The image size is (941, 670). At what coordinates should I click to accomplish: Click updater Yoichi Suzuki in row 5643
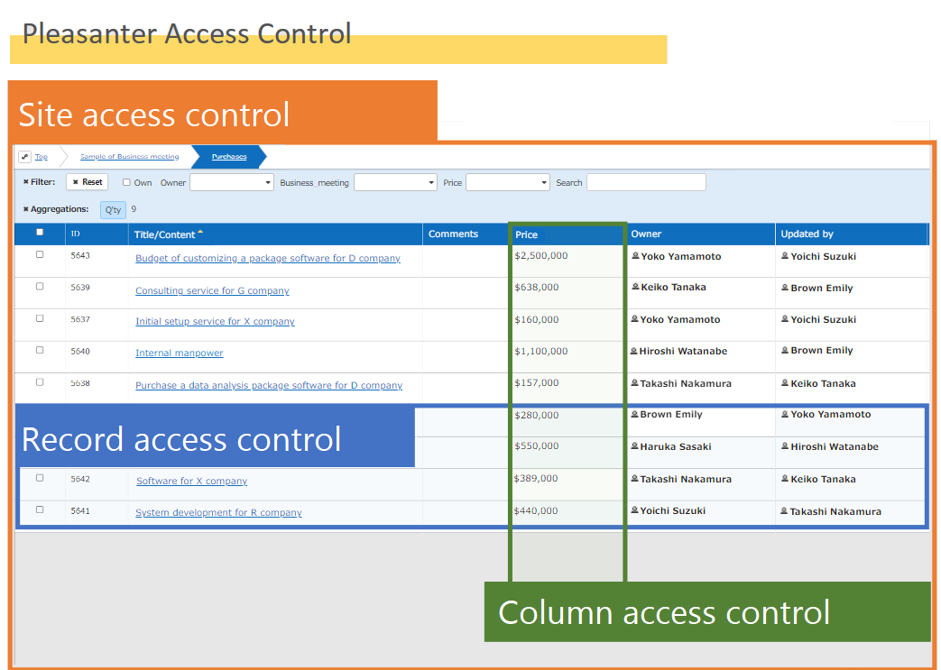824,257
